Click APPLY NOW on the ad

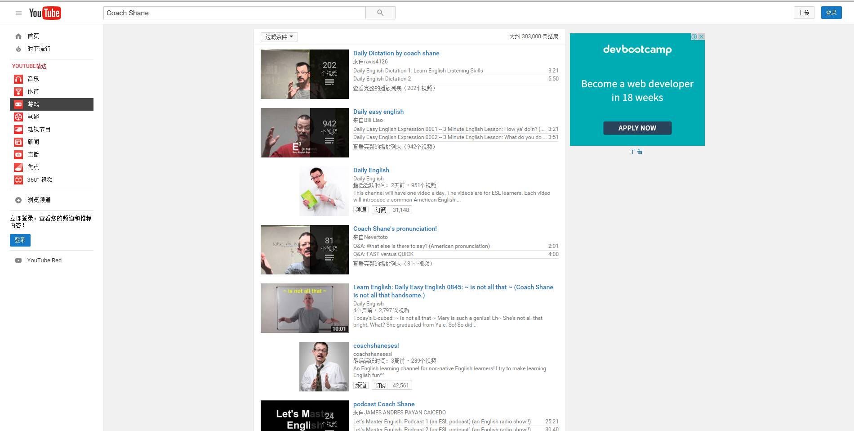click(x=637, y=128)
